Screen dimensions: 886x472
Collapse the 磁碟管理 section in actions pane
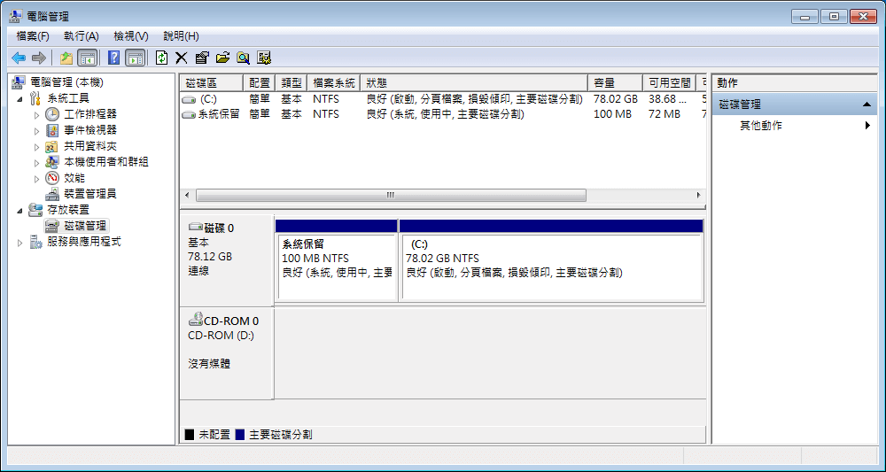click(x=868, y=104)
